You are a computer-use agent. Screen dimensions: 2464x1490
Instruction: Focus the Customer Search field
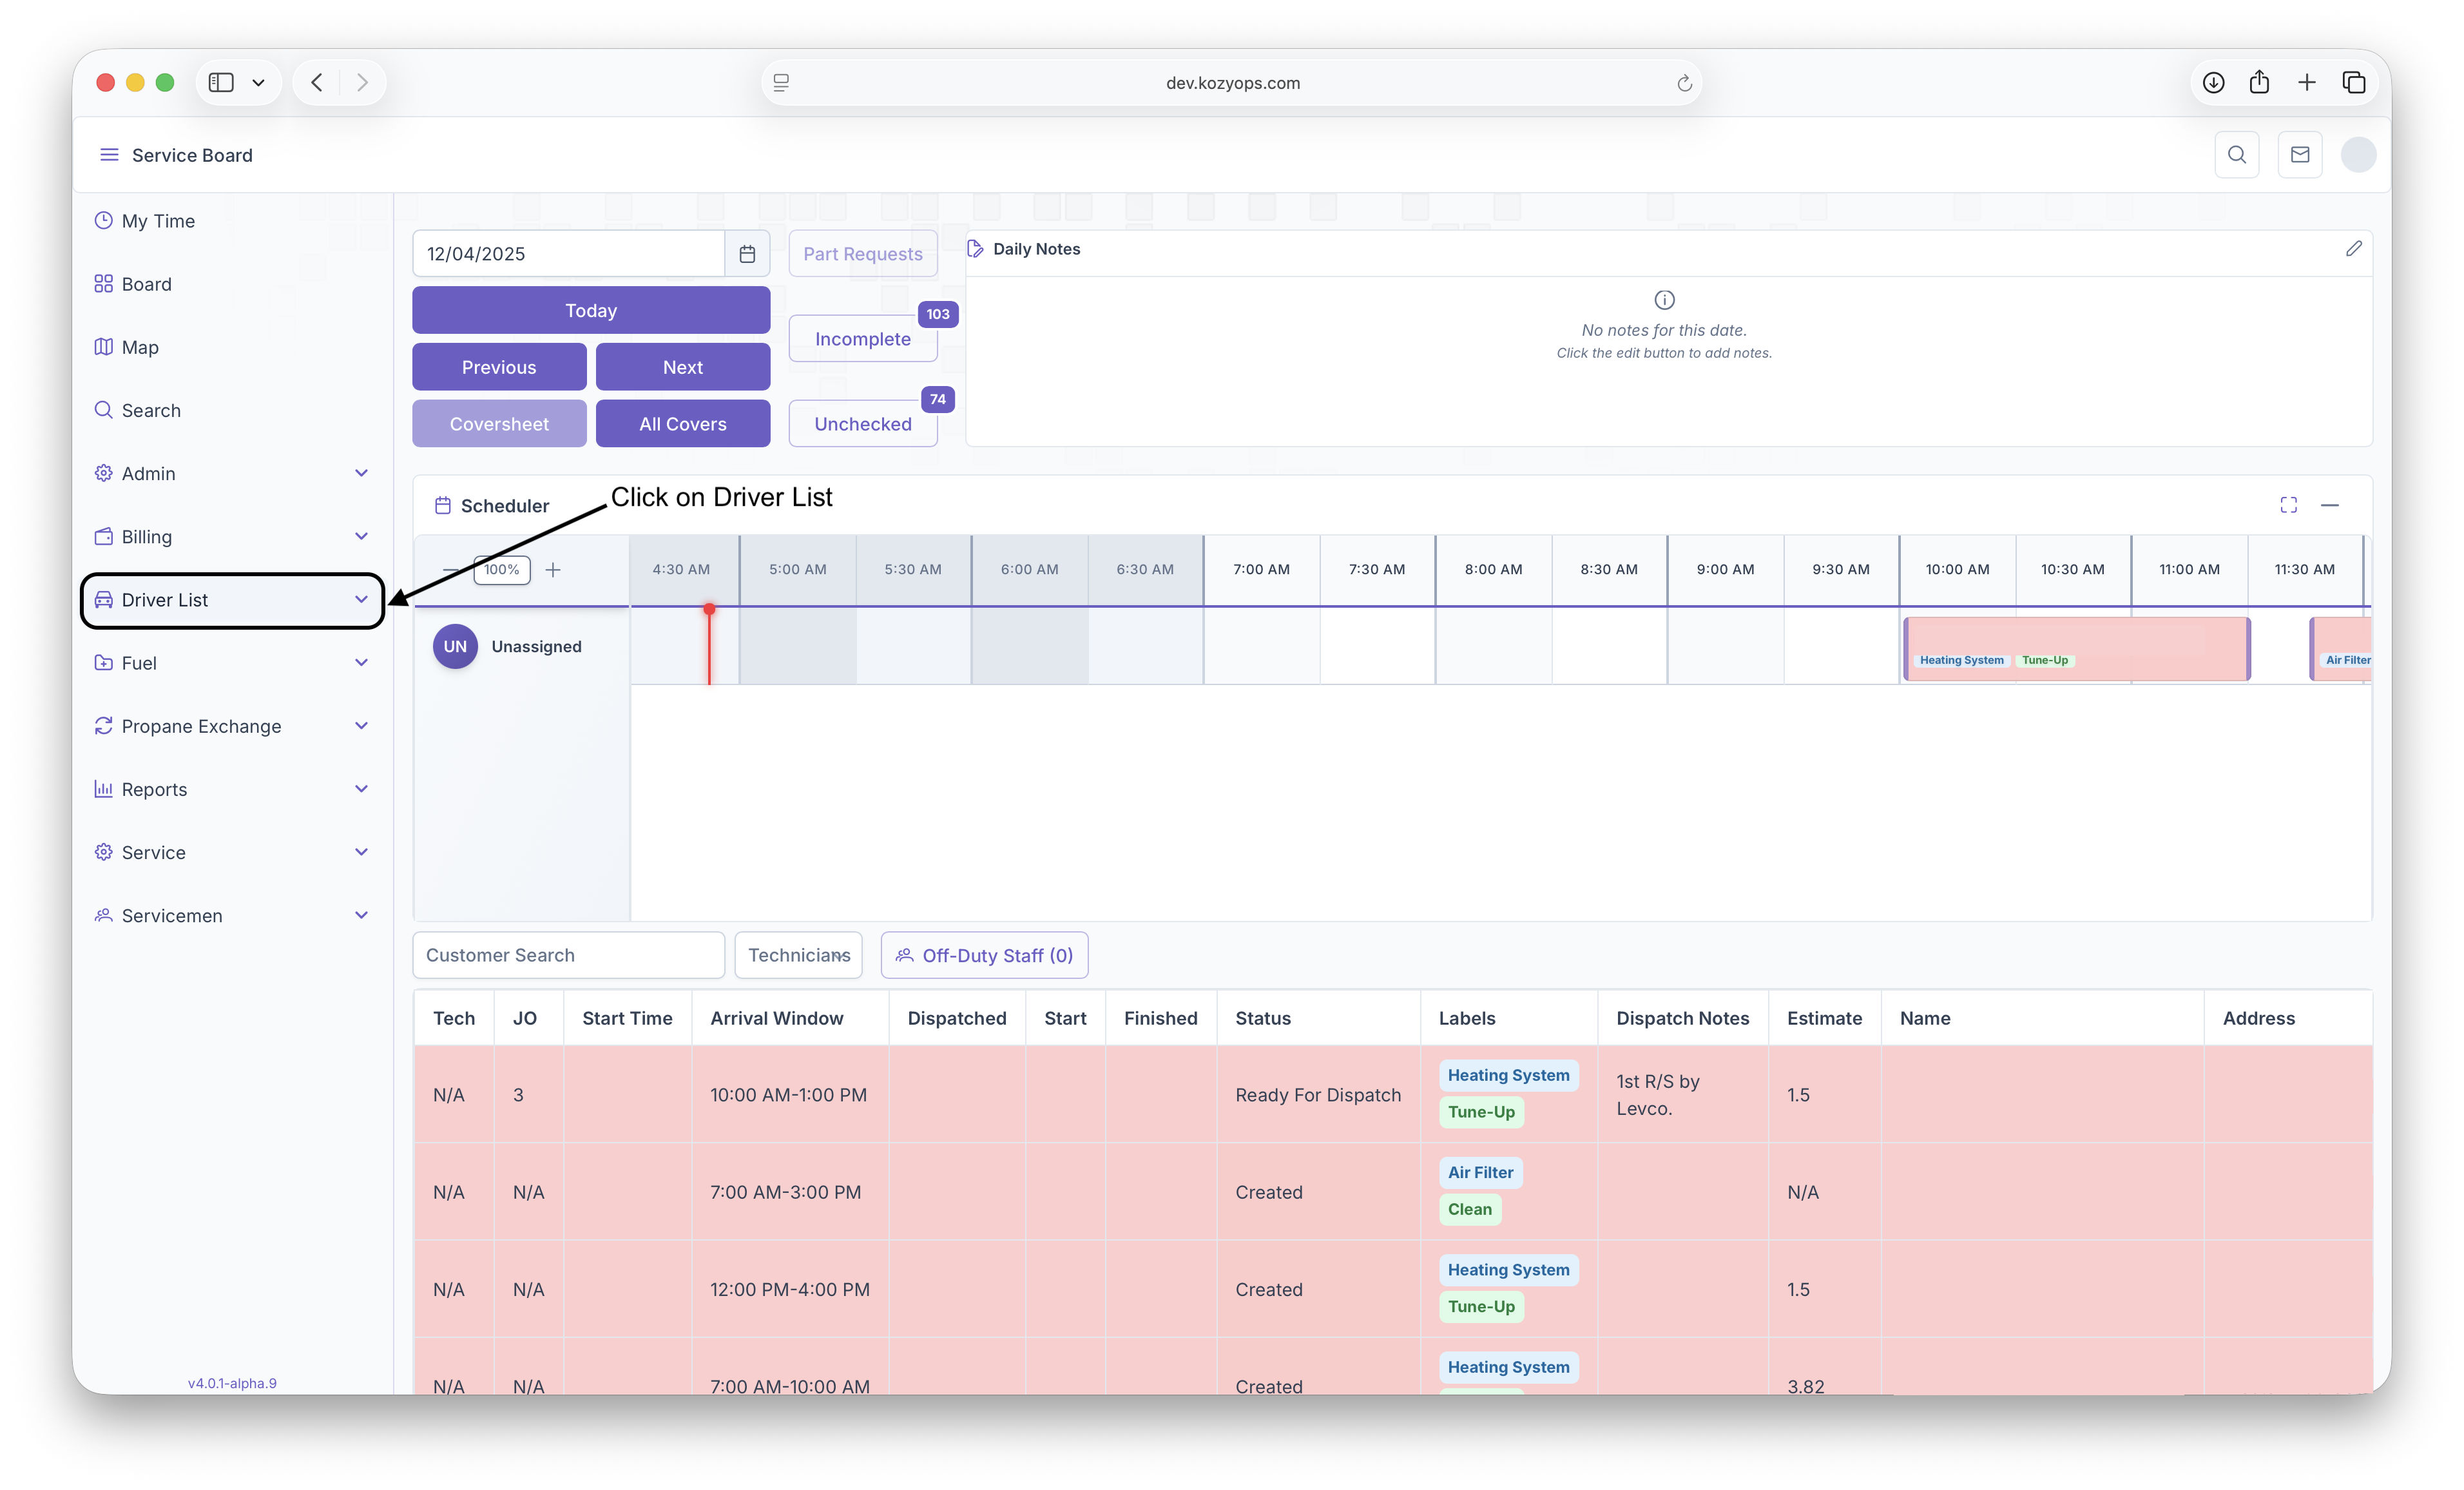click(x=568, y=956)
